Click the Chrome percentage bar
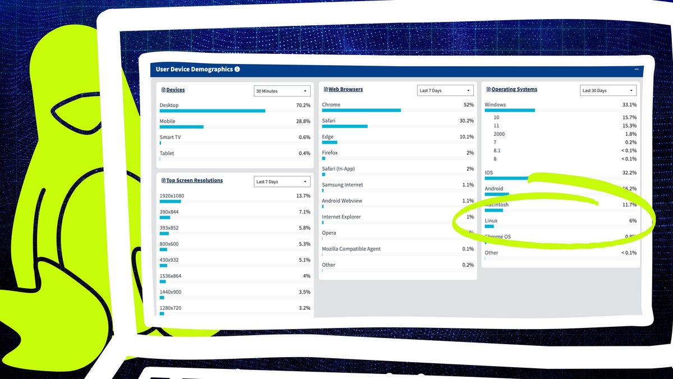The height and width of the screenshot is (379, 673). pos(361,110)
